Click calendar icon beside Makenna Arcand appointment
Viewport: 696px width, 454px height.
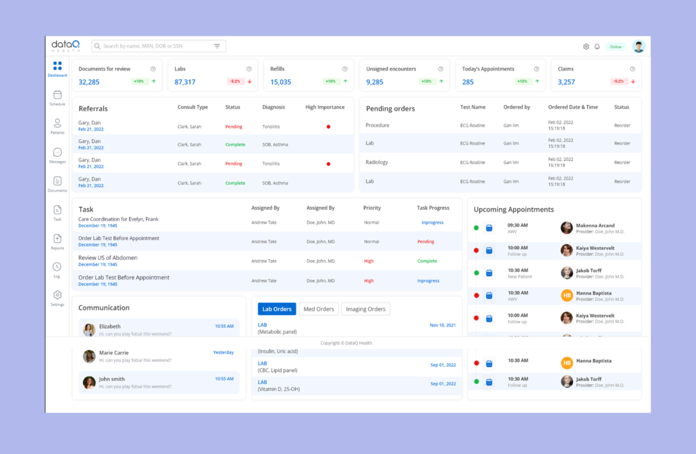pos(489,228)
